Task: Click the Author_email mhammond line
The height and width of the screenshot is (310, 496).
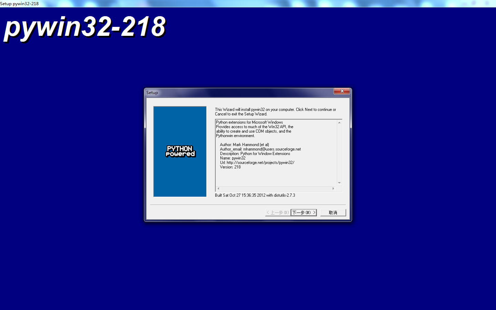Action: [260, 149]
